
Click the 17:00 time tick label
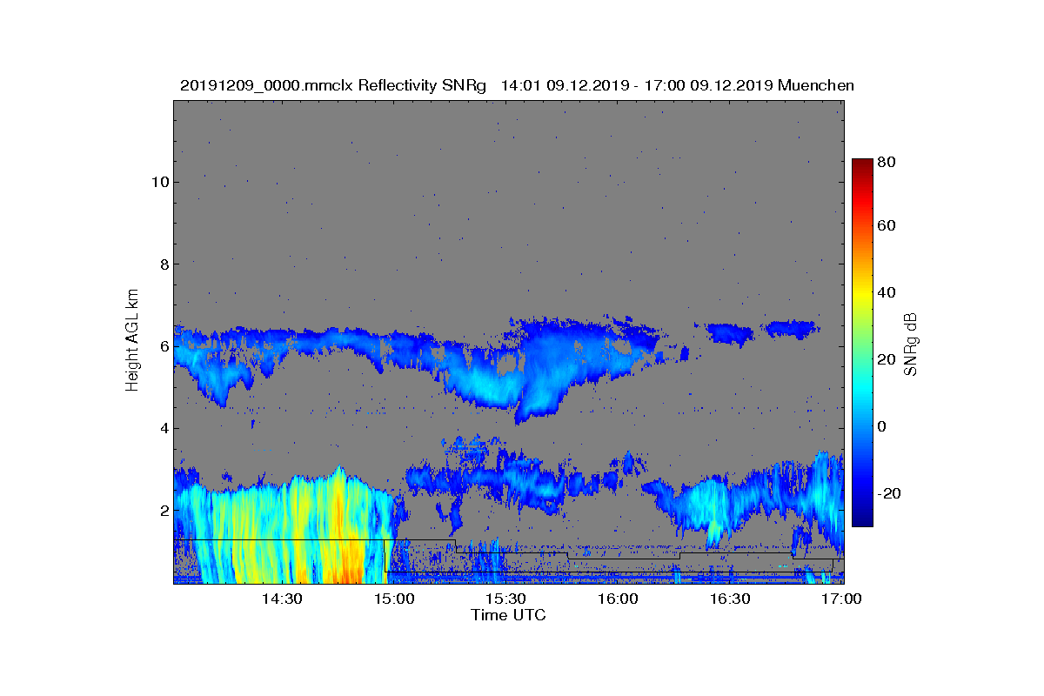(x=842, y=599)
